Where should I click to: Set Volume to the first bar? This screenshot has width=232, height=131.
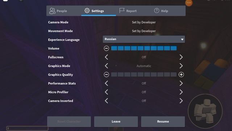point(114,48)
